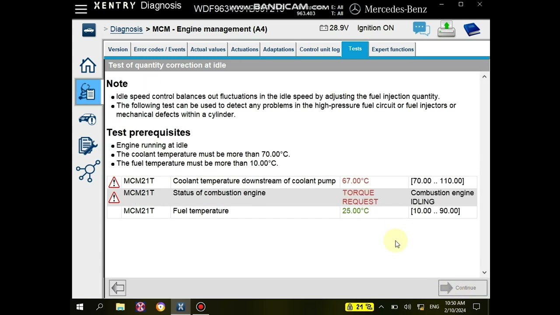Open the document with wrench sidebar icon
Viewport: 560px width, 315px height.
tap(88, 145)
